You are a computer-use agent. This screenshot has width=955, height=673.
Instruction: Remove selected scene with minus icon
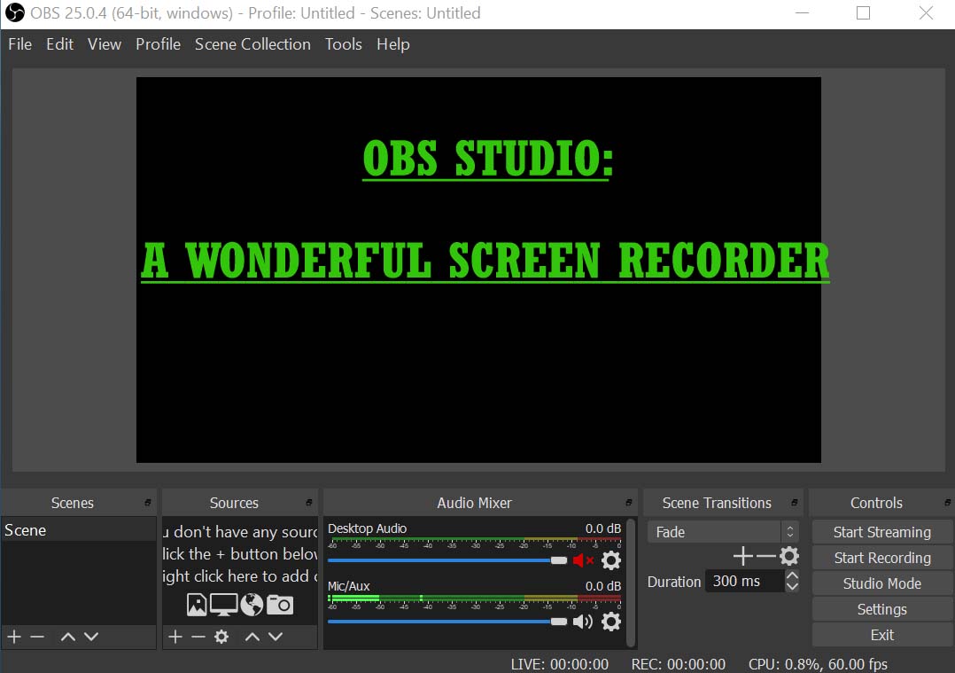37,637
